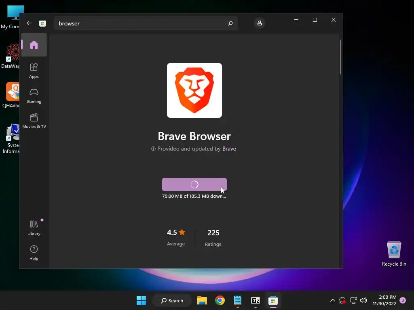The width and height of the screenshot is (414, 310).
Task: Click the download progress button
Action: pyautogui.click(x=194, y=184)
